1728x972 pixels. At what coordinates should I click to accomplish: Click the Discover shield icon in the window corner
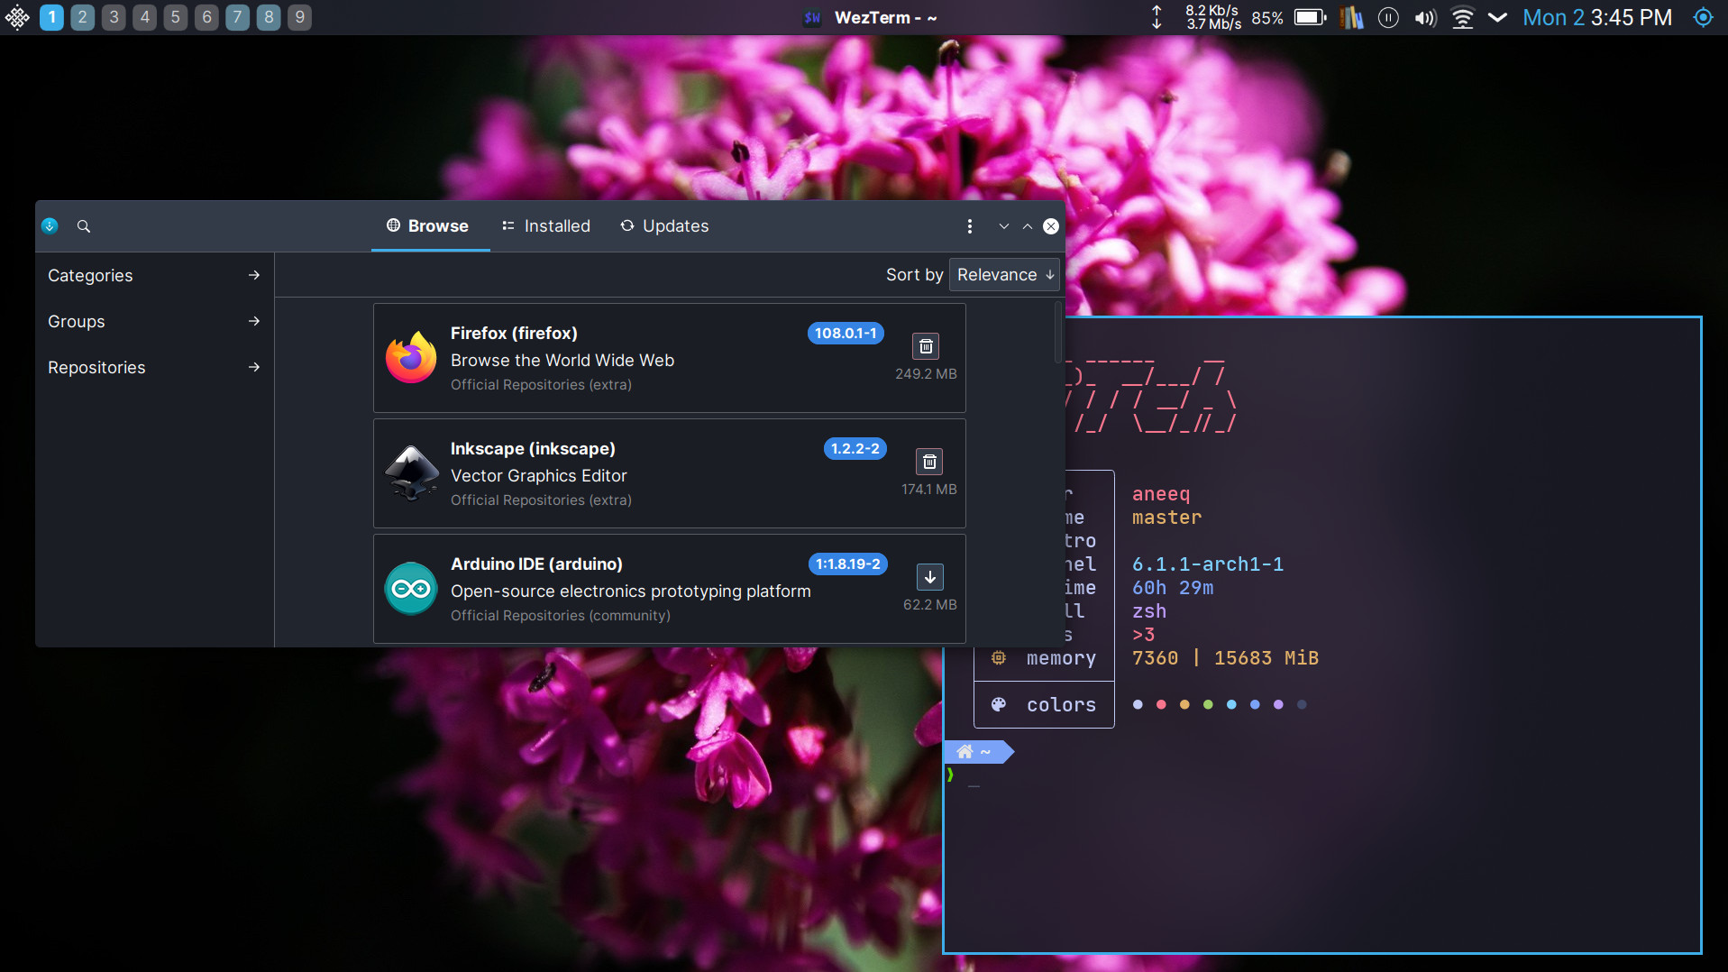point(50,225)
